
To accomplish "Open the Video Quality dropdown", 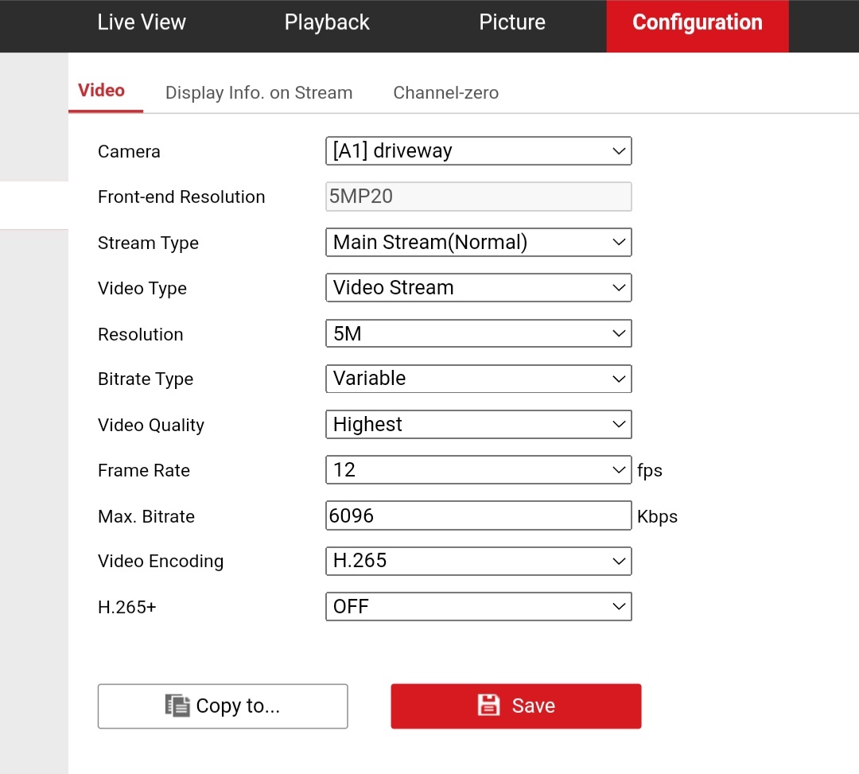I will point(478,425).
